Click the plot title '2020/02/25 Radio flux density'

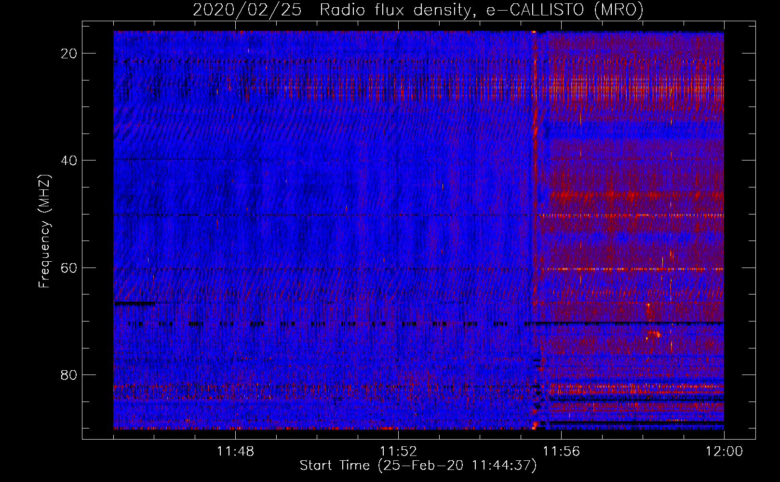click(418, 10)
